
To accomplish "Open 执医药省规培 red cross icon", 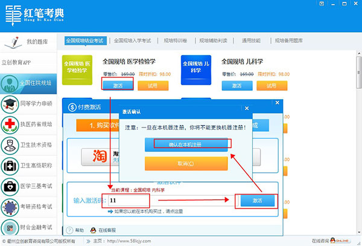I will tap(10, 125).
